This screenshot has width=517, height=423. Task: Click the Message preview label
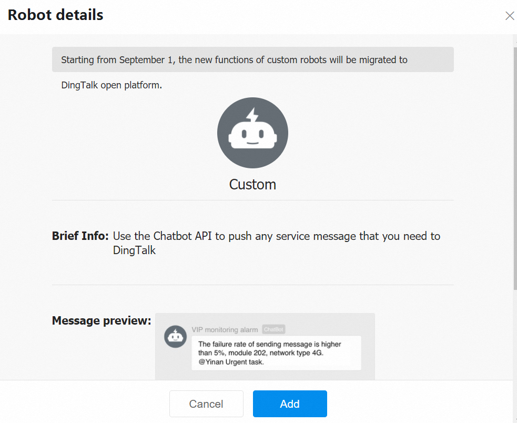(102, 320)
